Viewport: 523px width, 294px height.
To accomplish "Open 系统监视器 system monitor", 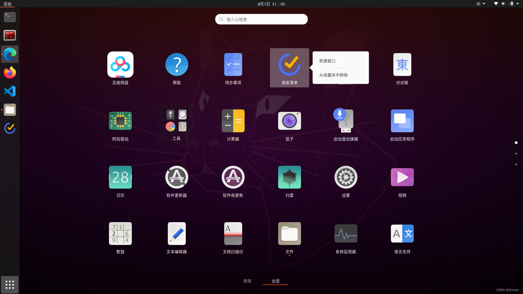I will [346, 233].
